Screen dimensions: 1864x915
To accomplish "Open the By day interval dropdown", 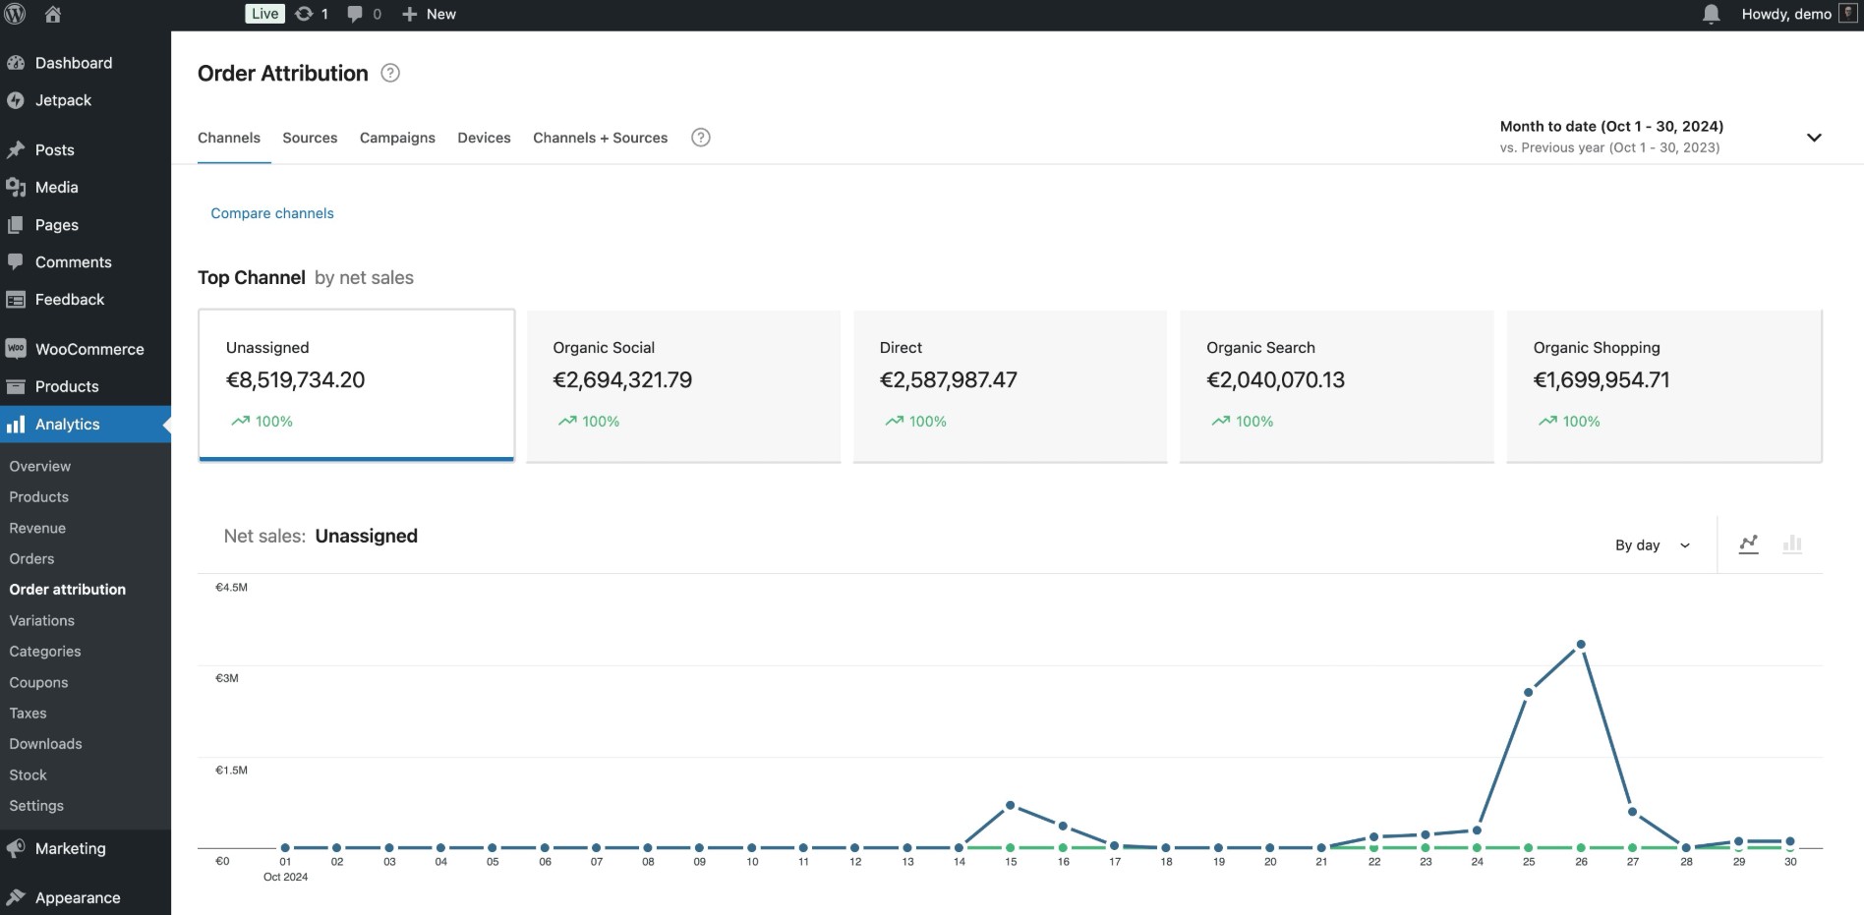I will [x=1652, y=544].
